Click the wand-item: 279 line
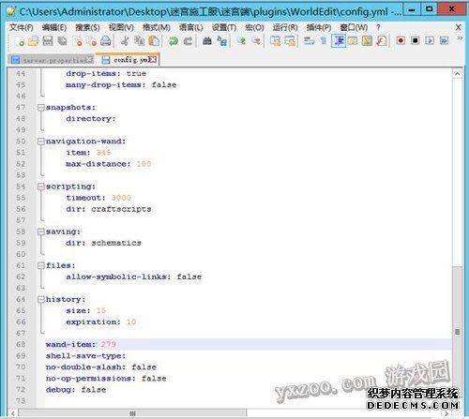The width and height of the screenshot is (469, 419). [x=249, y=344]
